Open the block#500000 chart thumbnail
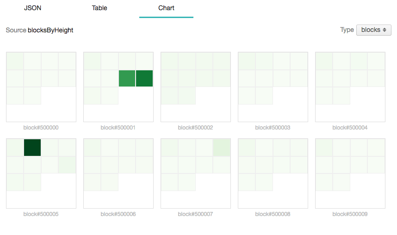Screen dimensions: 397x235 (41, 87)
